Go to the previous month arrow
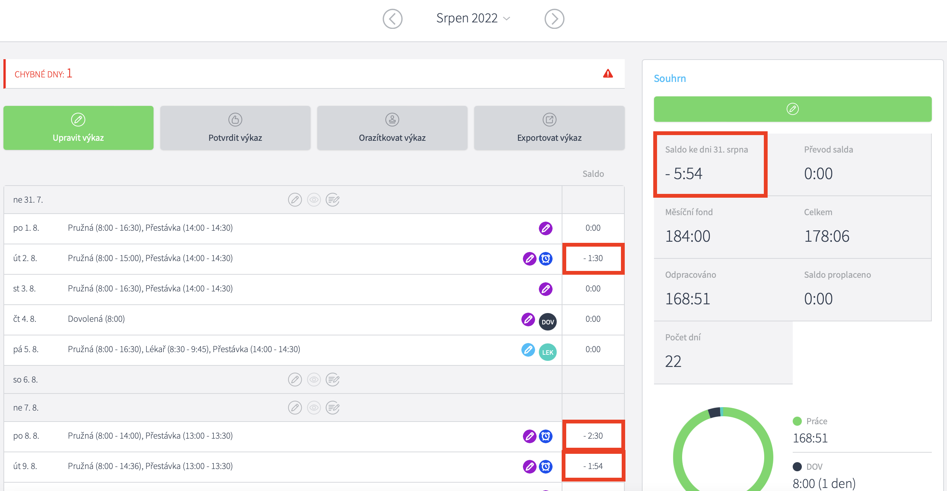The image size is (947, 491). pyautogui.click(x=392, y=19)
